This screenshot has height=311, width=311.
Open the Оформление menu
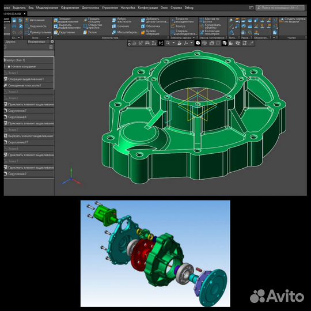click(x=70, y=7)
